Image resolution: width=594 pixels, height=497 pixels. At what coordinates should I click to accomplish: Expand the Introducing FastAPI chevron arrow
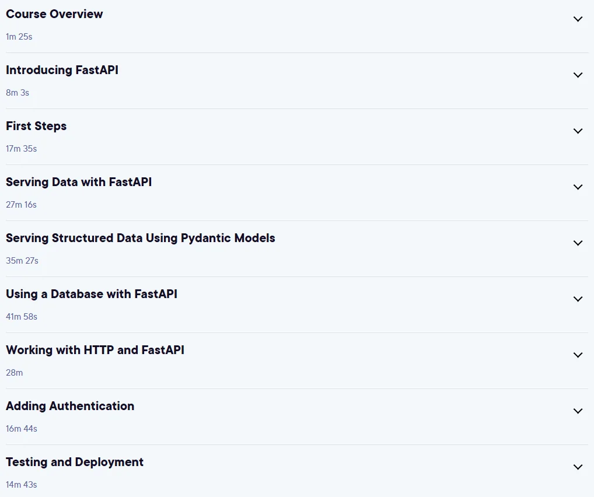578,75
